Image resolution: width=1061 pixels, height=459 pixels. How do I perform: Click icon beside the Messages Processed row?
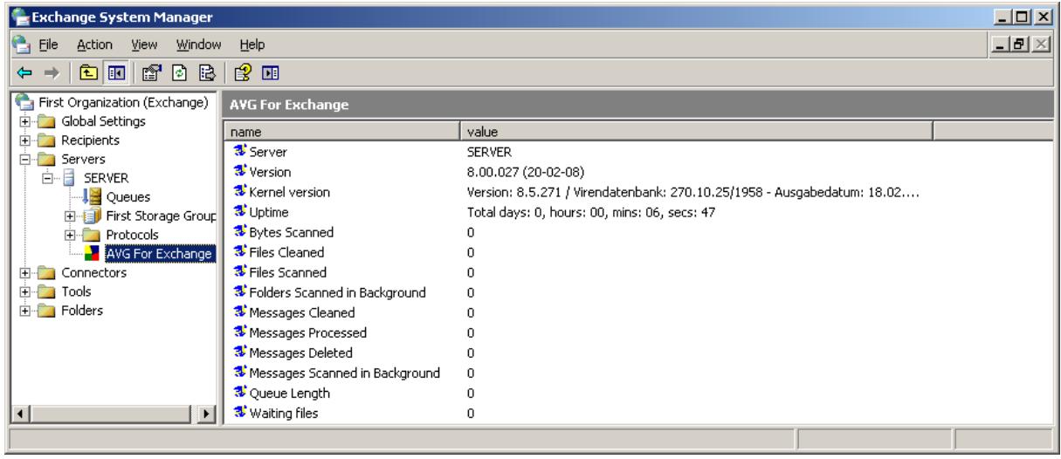point(239,332)
